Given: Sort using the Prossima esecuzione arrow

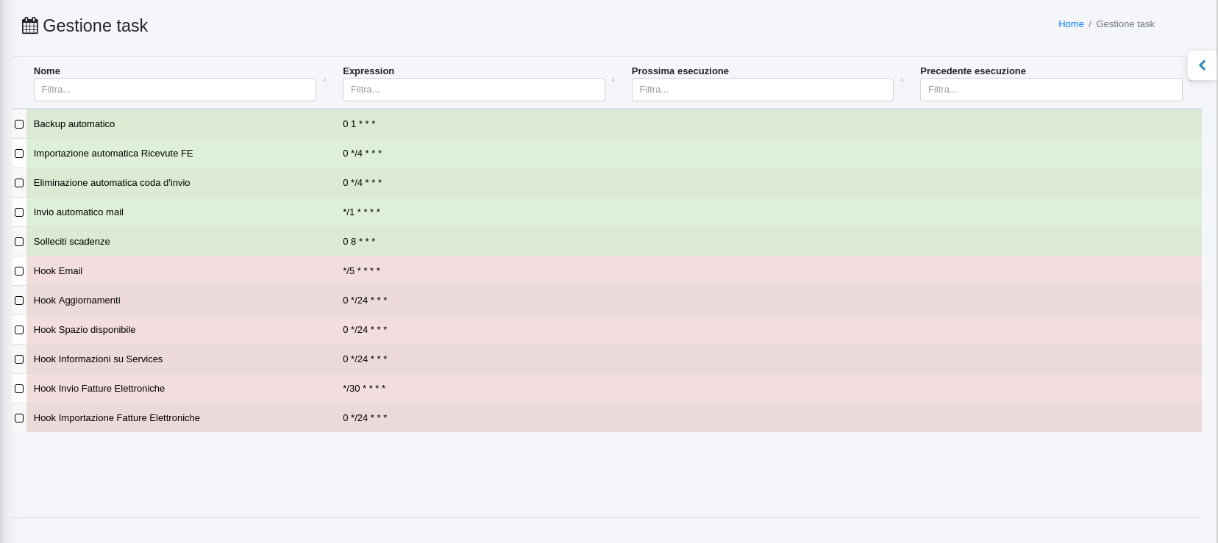Looking at the screenshot, I should coord(902,80).
